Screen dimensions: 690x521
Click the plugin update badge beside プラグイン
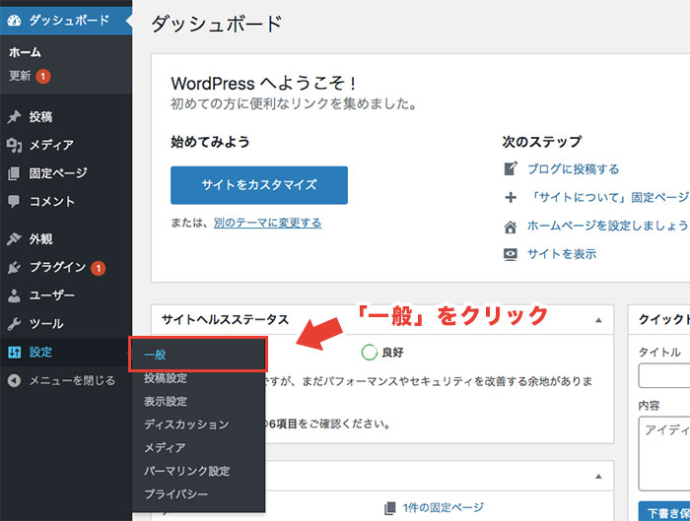pos(99,268)
